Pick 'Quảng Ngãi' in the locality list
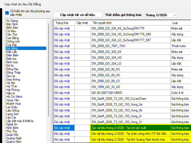Image resolution: width=191 pixels, height=143 pixels. click(x=14, y=138)
